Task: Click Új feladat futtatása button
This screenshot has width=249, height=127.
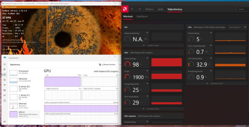Action: click(107, 65)
